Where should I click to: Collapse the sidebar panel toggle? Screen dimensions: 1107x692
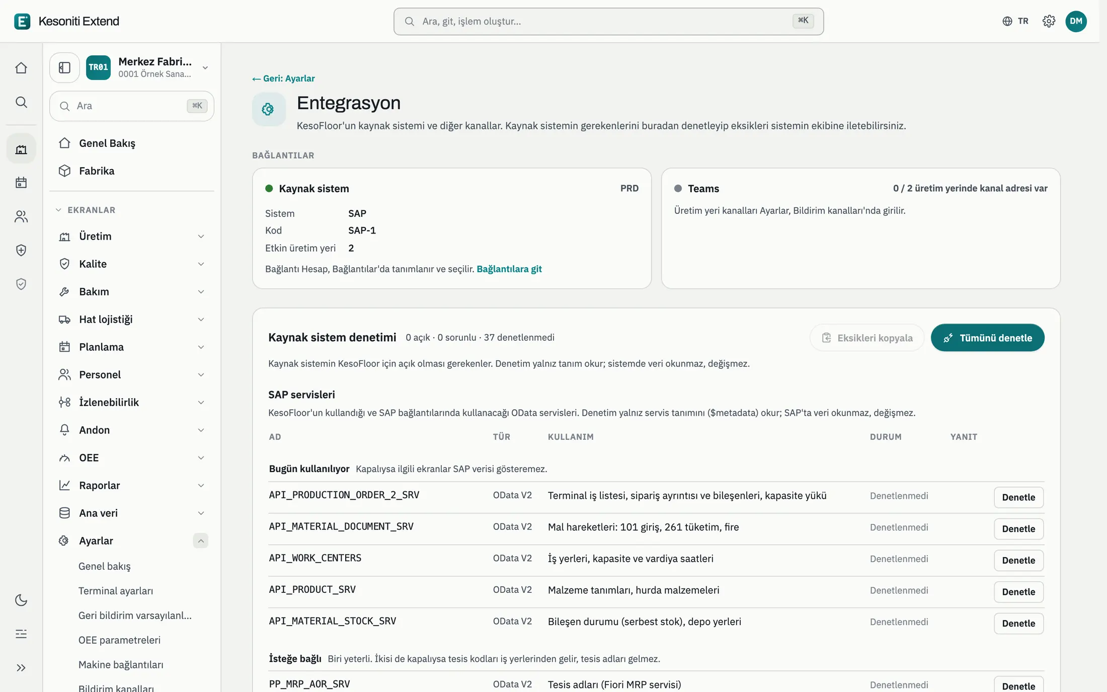64,67
